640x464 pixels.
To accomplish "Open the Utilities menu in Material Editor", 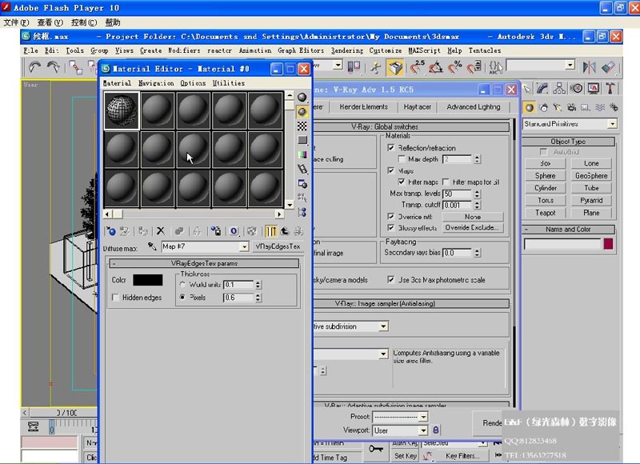I will (x=228, y=83).
